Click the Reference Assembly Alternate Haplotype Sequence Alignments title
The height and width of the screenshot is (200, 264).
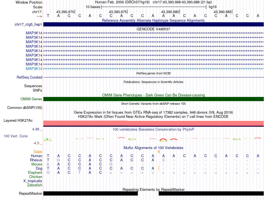[x=153, y=20]
